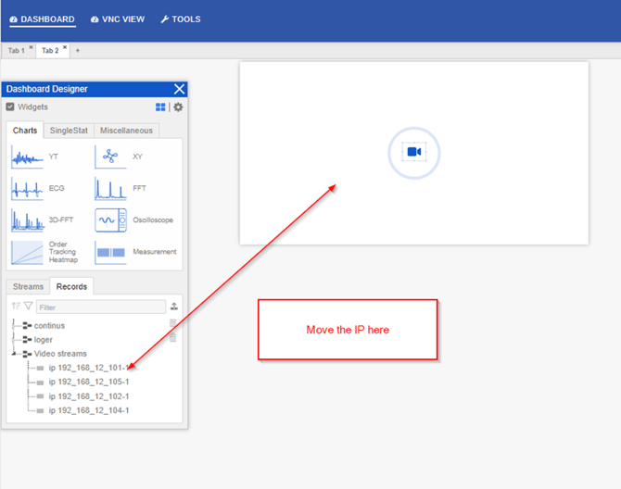The height and width of the screenshot is (489, 621).
Task: Collapse the Video streams node
Action: (x=14, y=354)
